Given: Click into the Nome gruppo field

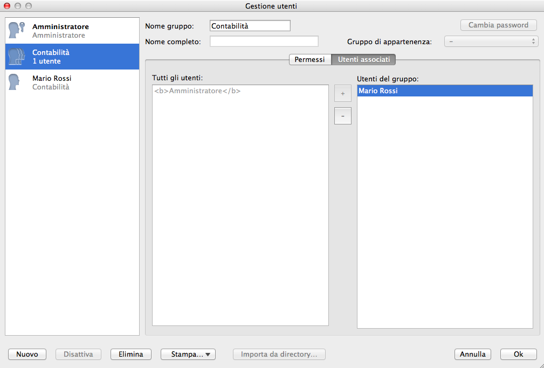Looking at the screenshot, I should tap(250, 26).
